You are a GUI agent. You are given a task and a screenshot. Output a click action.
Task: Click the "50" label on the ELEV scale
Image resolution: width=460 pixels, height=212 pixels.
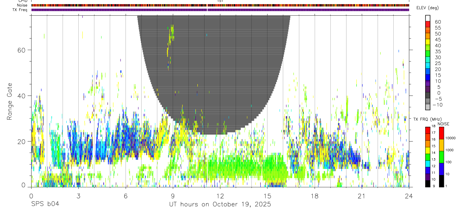coord(438,34)
